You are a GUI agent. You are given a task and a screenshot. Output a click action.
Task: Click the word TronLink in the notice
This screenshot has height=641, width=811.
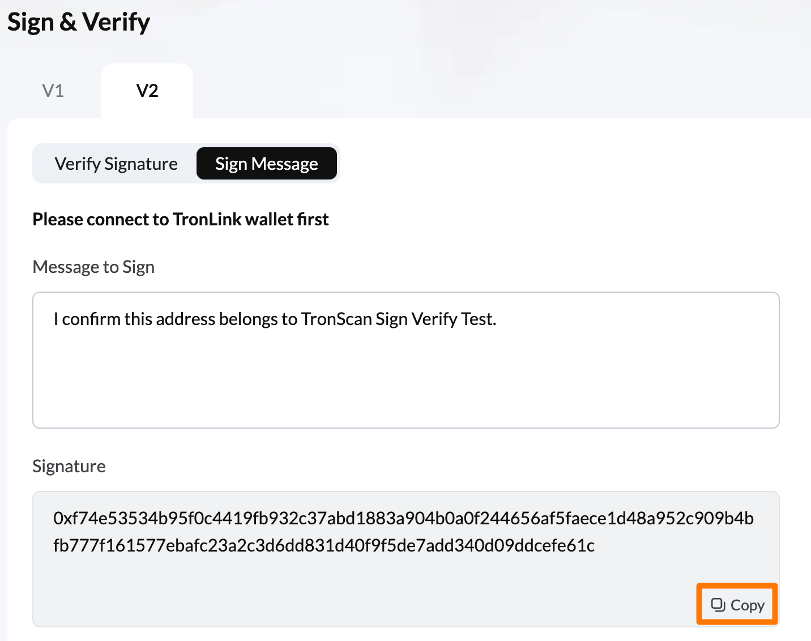coord(207,219)
